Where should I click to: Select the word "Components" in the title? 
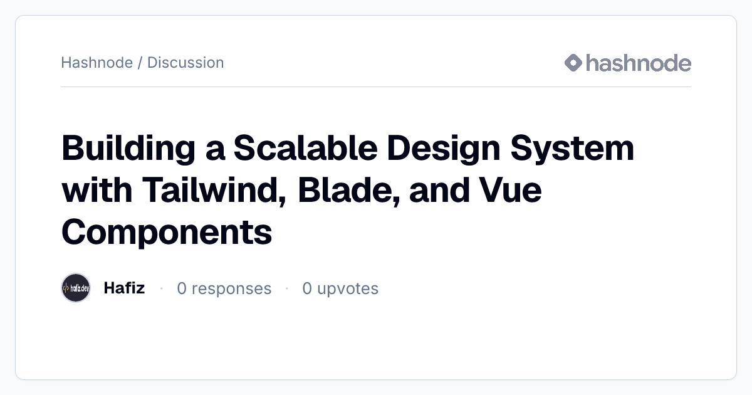(x=167, y=233)
